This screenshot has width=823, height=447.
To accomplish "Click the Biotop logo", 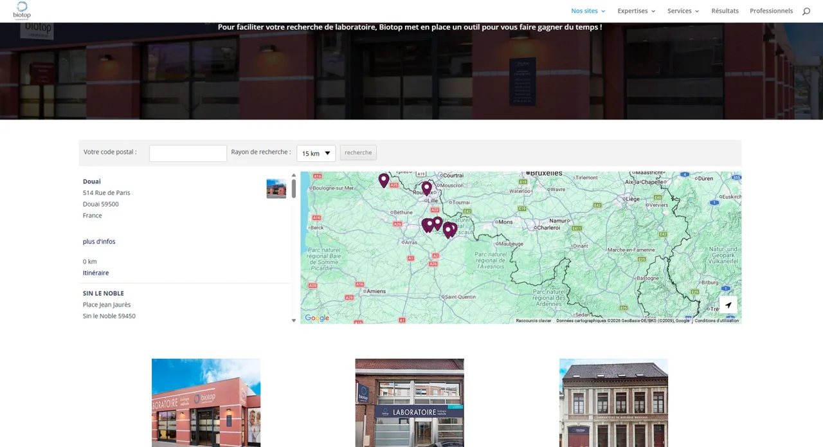I will click(22, 10).
